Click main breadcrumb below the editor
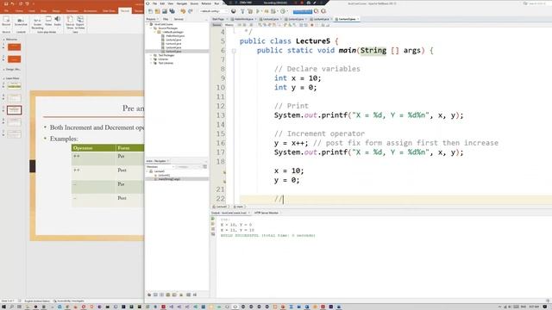This screenshot has width=552, height=310. (240, 207)
